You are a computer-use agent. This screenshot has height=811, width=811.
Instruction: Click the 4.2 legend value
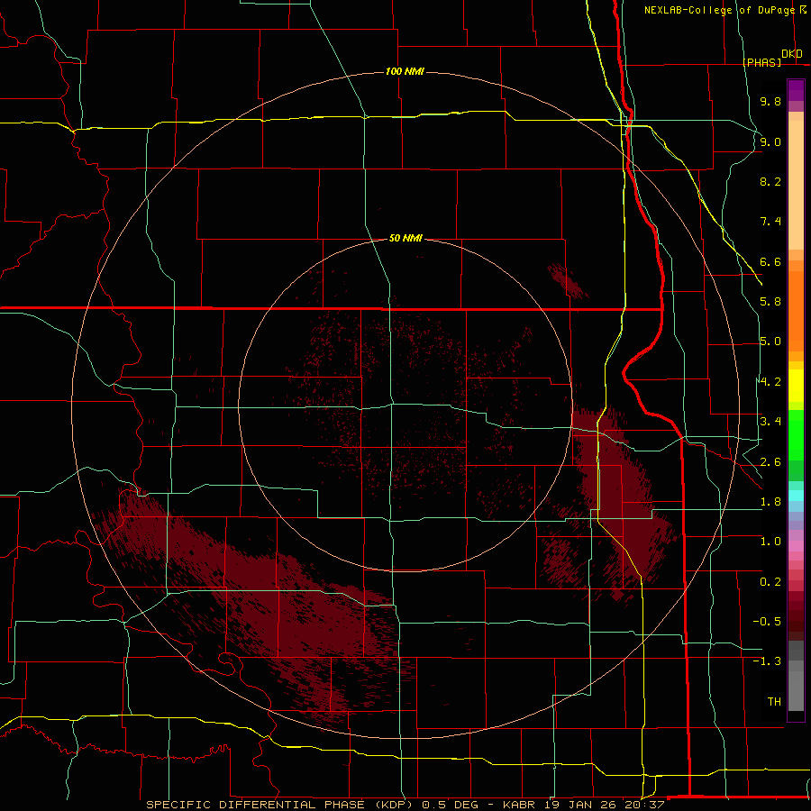pos(770,382)
